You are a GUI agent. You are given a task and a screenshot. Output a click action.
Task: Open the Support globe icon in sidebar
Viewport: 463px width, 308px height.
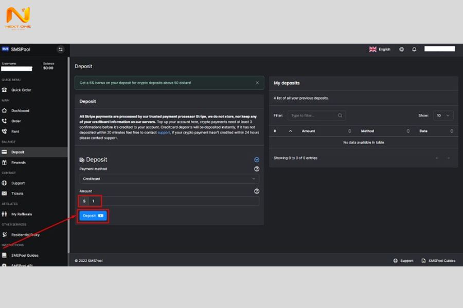(x=5, y=183)
